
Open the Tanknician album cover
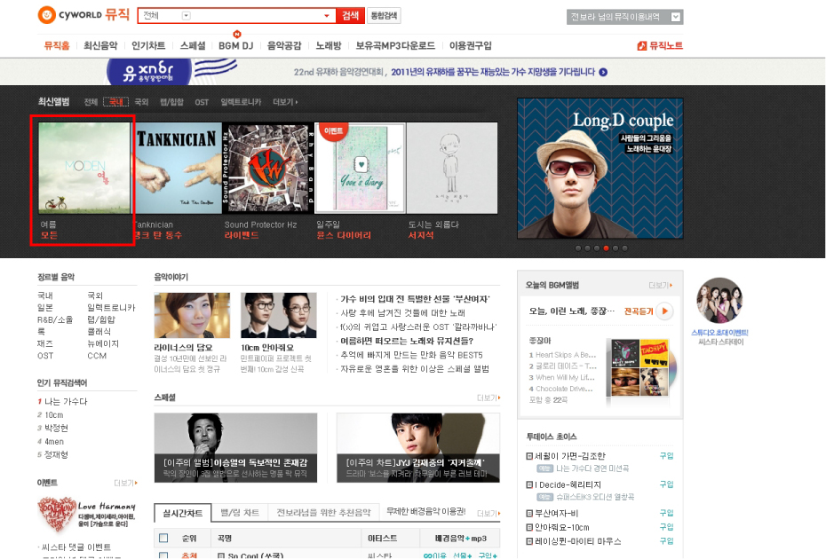pos(177,168)
